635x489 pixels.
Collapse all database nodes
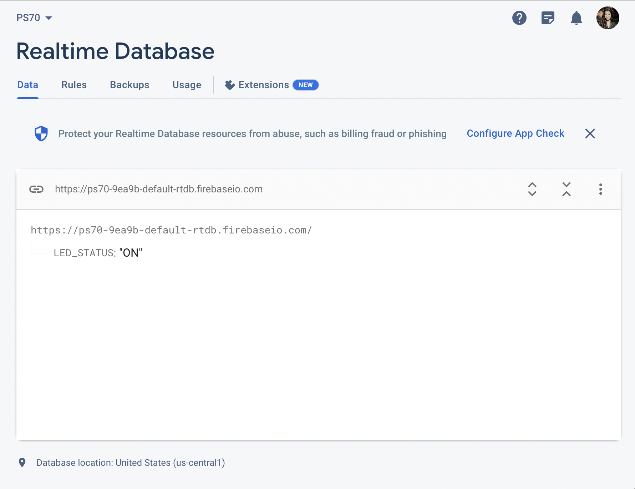click(x=566, y=189)
